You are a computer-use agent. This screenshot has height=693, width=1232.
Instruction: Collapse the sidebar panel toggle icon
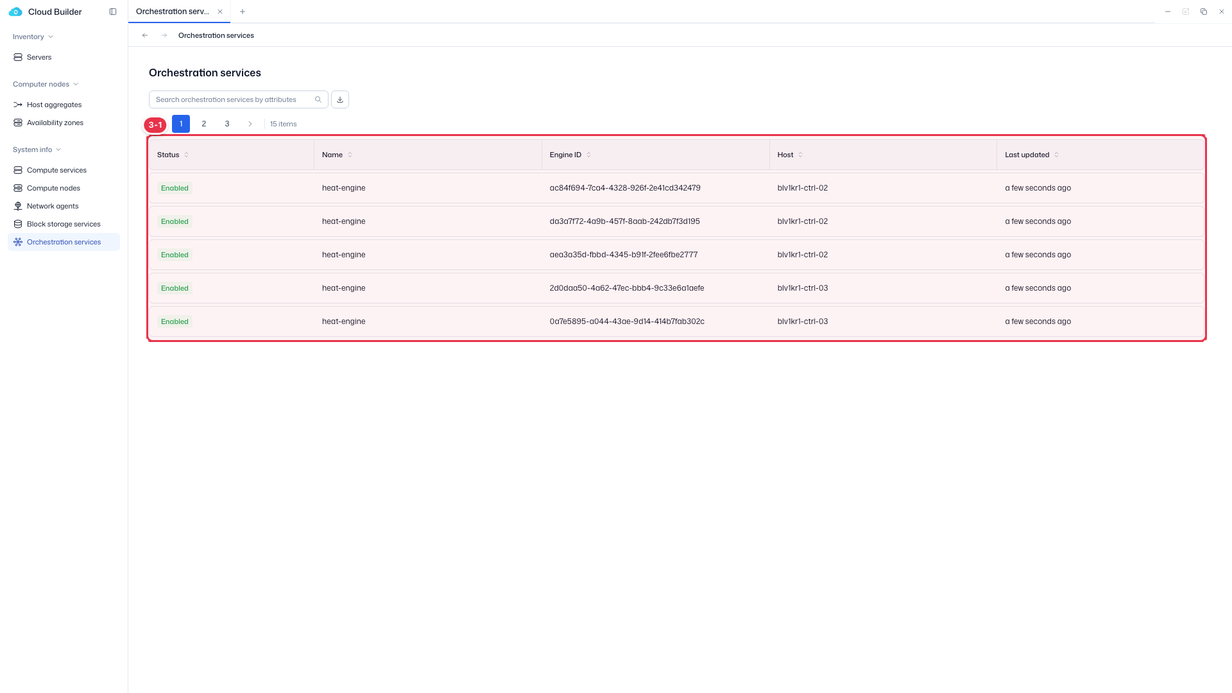pyautogui.click(x=113, y=12)
